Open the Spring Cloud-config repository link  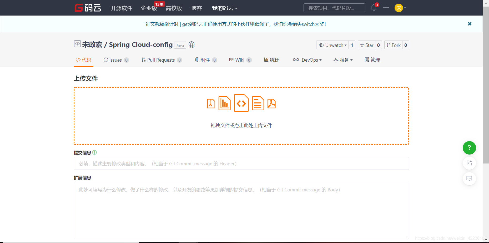(x=141, y=44)
